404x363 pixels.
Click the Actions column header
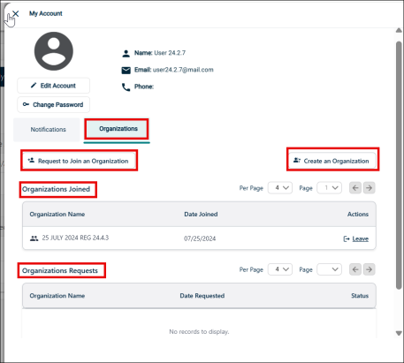point(358,214)
